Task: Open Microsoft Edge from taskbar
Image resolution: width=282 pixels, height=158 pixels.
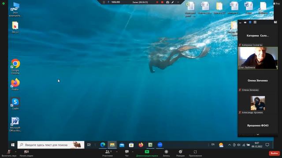Action: (x=103, y=145)
